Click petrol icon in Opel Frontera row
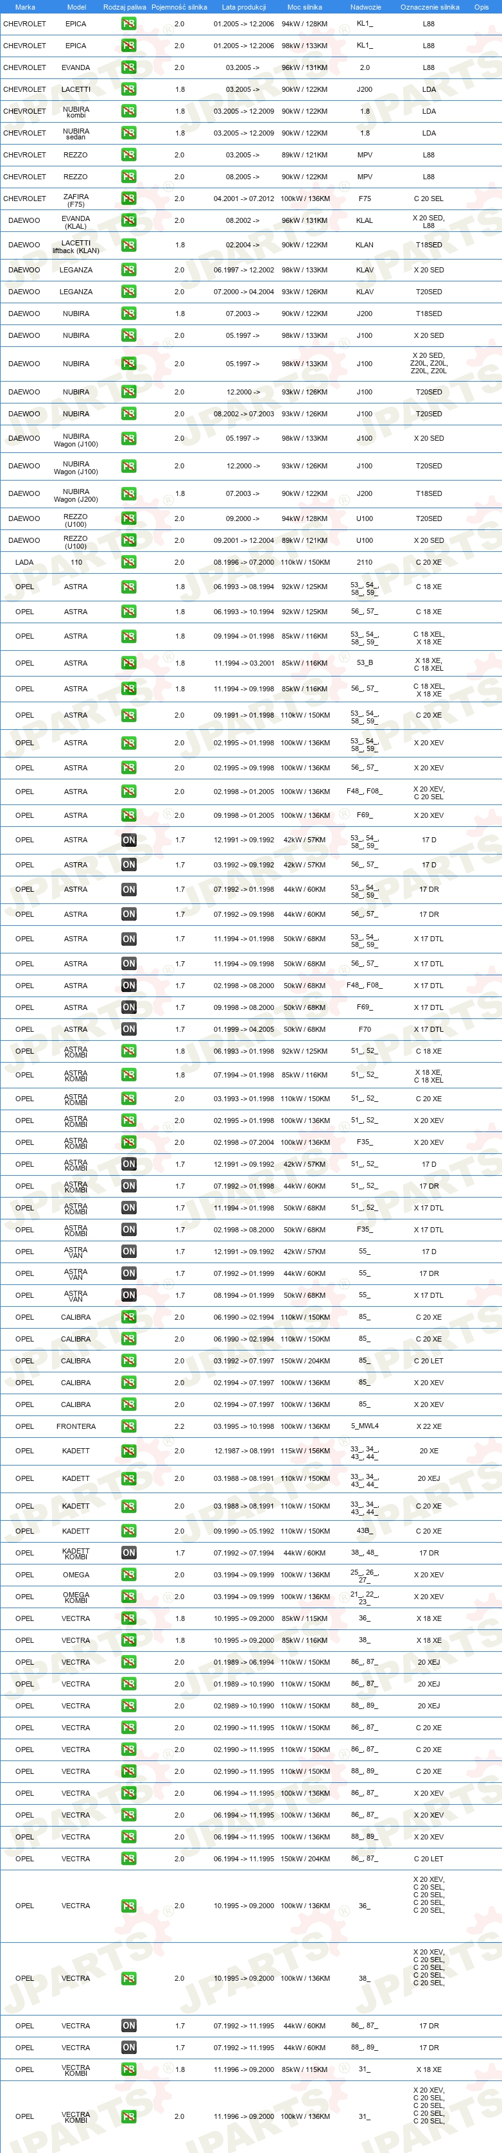Image resolution: width=502 pixels, height=2153 pixels. click(x=128, y=1427)
